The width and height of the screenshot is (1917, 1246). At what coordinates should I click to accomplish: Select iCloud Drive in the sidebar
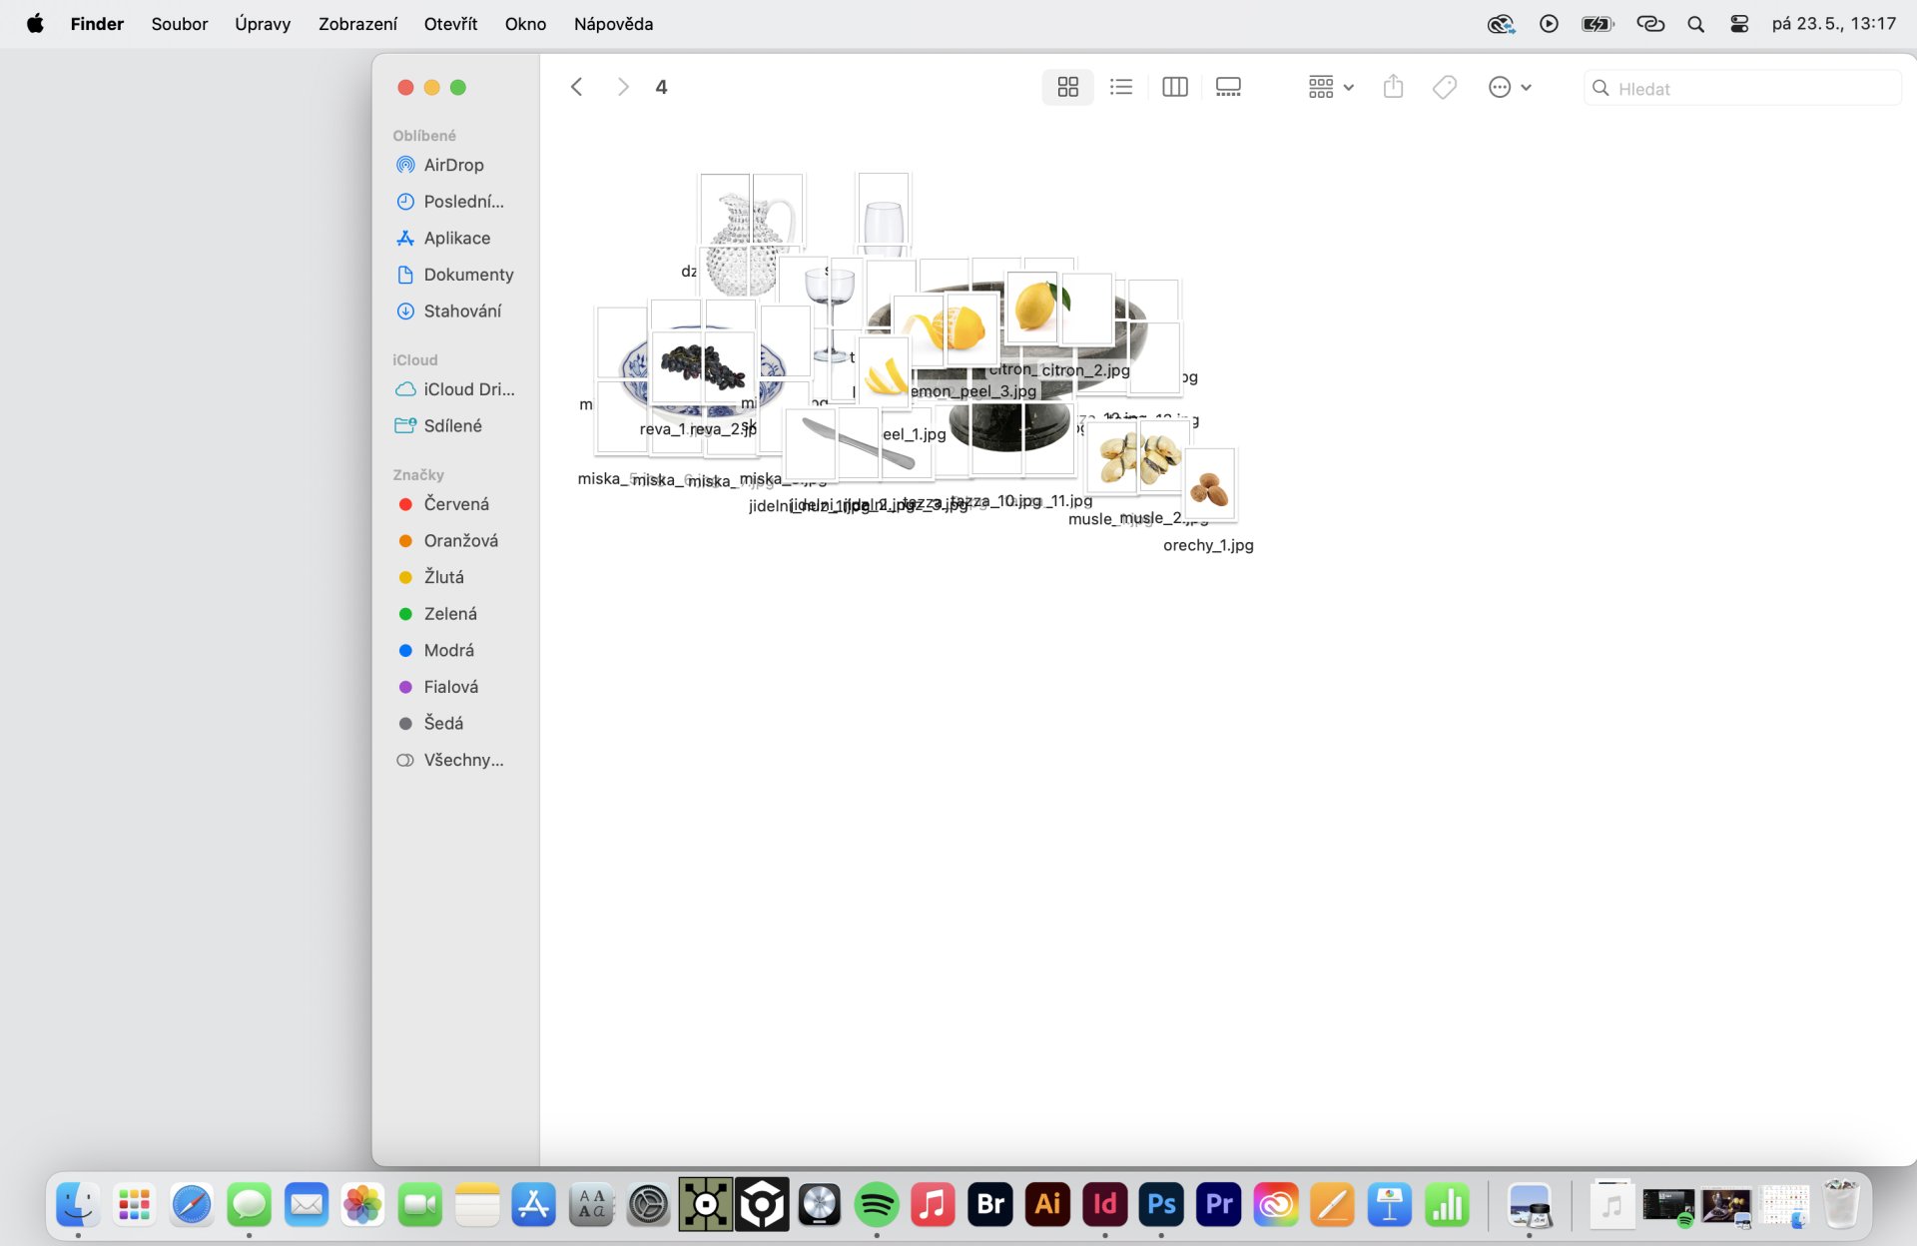coord(468,389)
